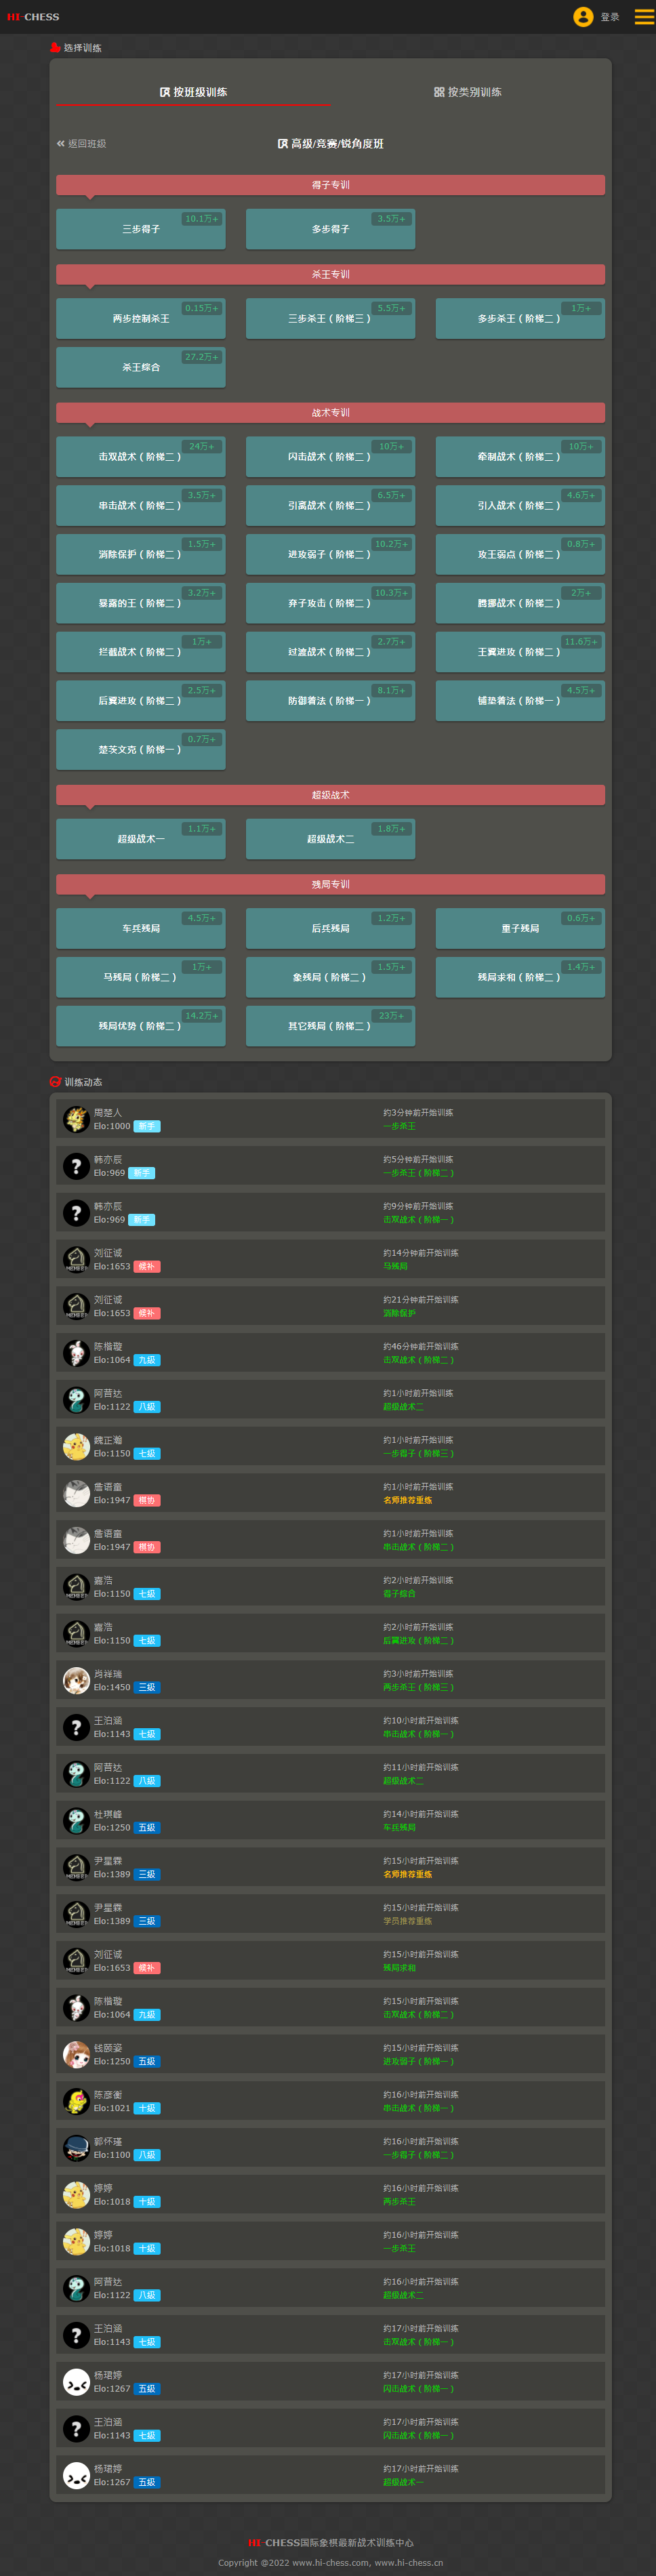Open the 三步得子 training
The height and width of the screenshot is (2576, 656).
[141, 229]
